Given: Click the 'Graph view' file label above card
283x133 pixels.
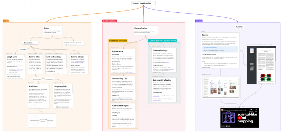Looking at the screenshot, I should coord(9,53).
